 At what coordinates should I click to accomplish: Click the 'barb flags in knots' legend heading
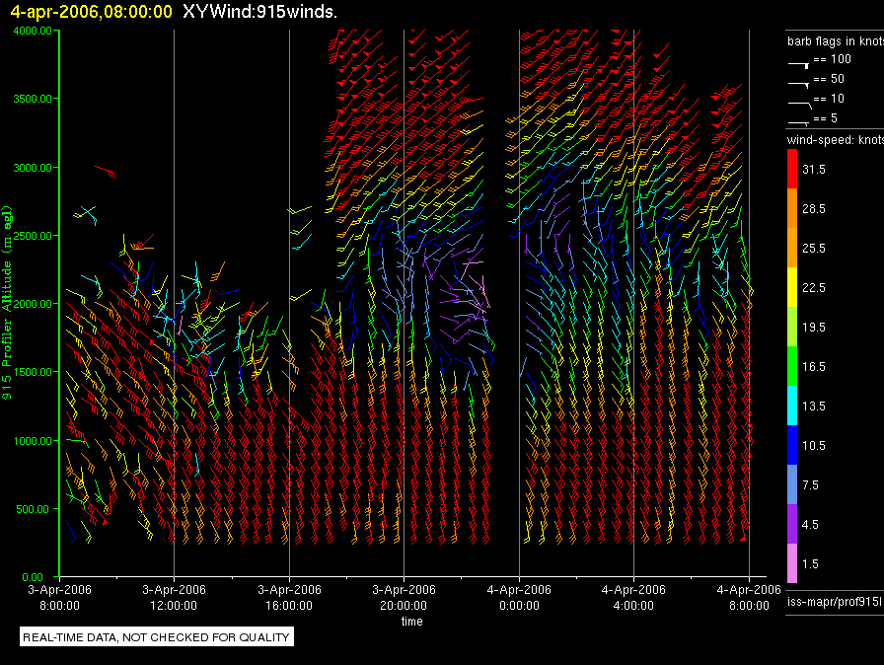point(835,41)
